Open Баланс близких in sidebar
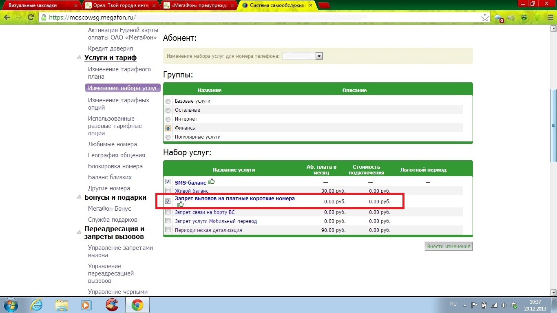Screen dimensions: 557x313 coord(110,177)
